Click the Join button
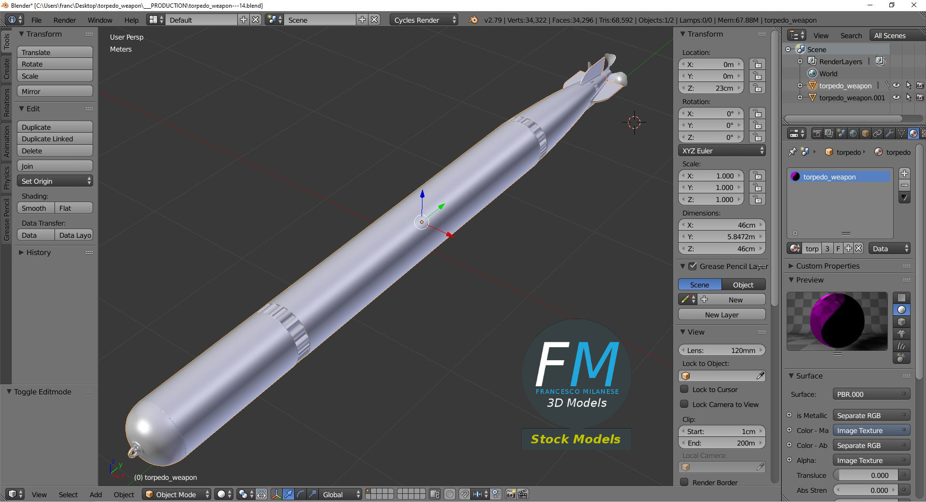 tap(55, 166)
